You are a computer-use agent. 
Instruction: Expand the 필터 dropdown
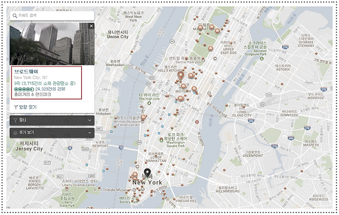coord(52,120)
